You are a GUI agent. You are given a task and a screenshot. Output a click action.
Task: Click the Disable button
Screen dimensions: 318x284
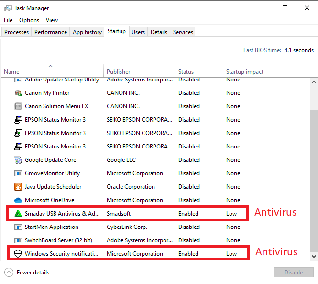(294, 272)
